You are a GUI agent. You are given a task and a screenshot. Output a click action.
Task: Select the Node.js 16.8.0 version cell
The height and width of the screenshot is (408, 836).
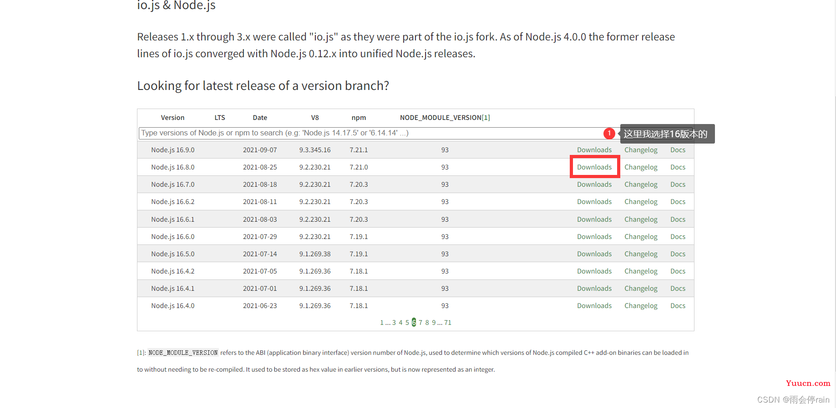pyautogui.click(x=173, y=167)
